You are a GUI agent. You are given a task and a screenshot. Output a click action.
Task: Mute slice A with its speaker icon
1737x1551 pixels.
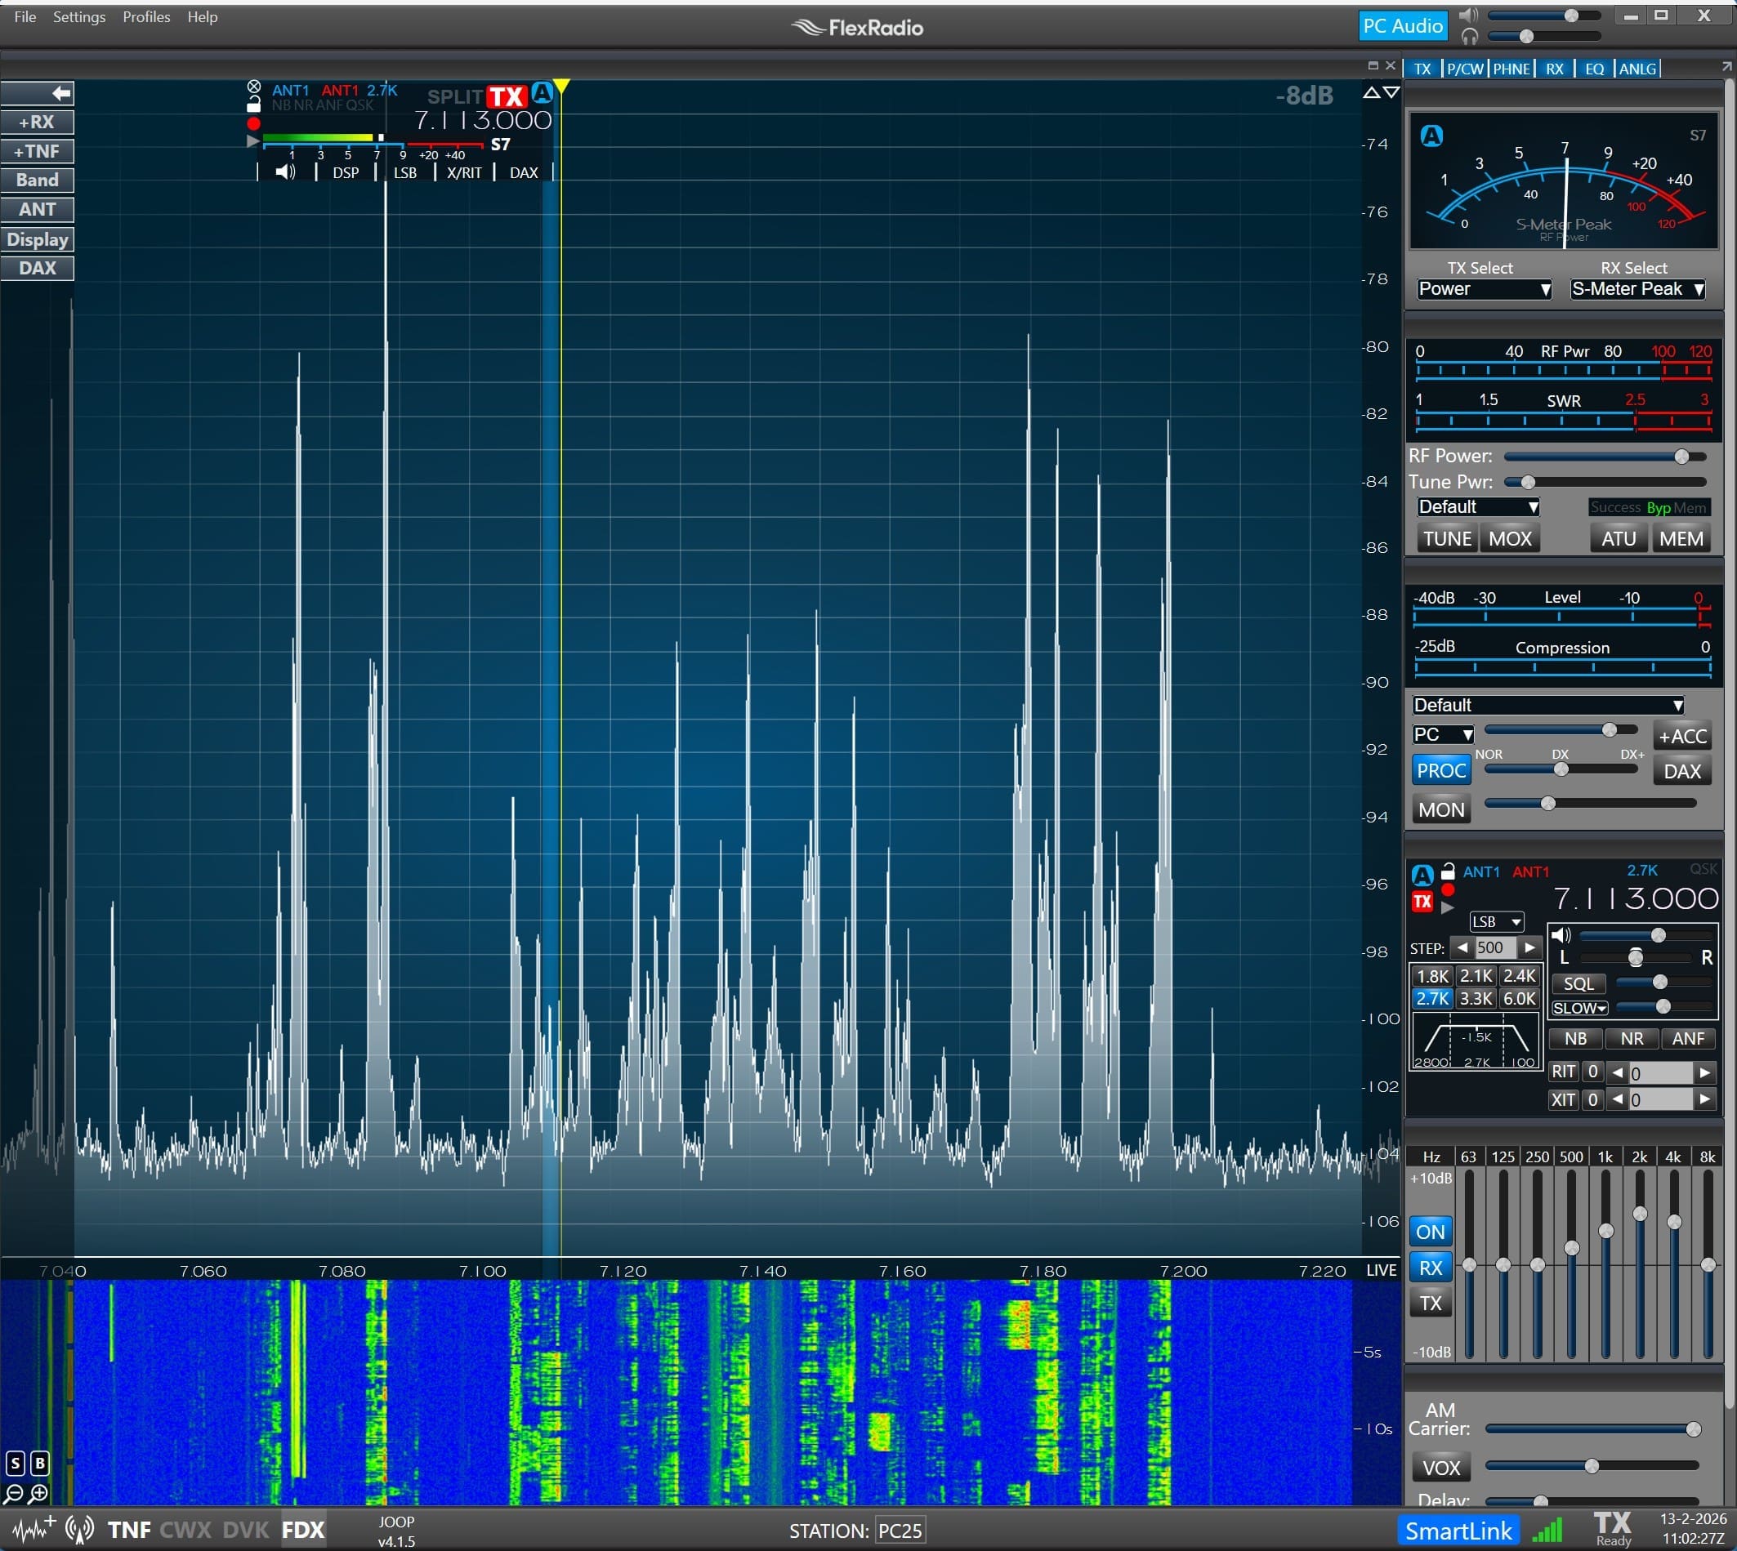(x=284, y=172)
